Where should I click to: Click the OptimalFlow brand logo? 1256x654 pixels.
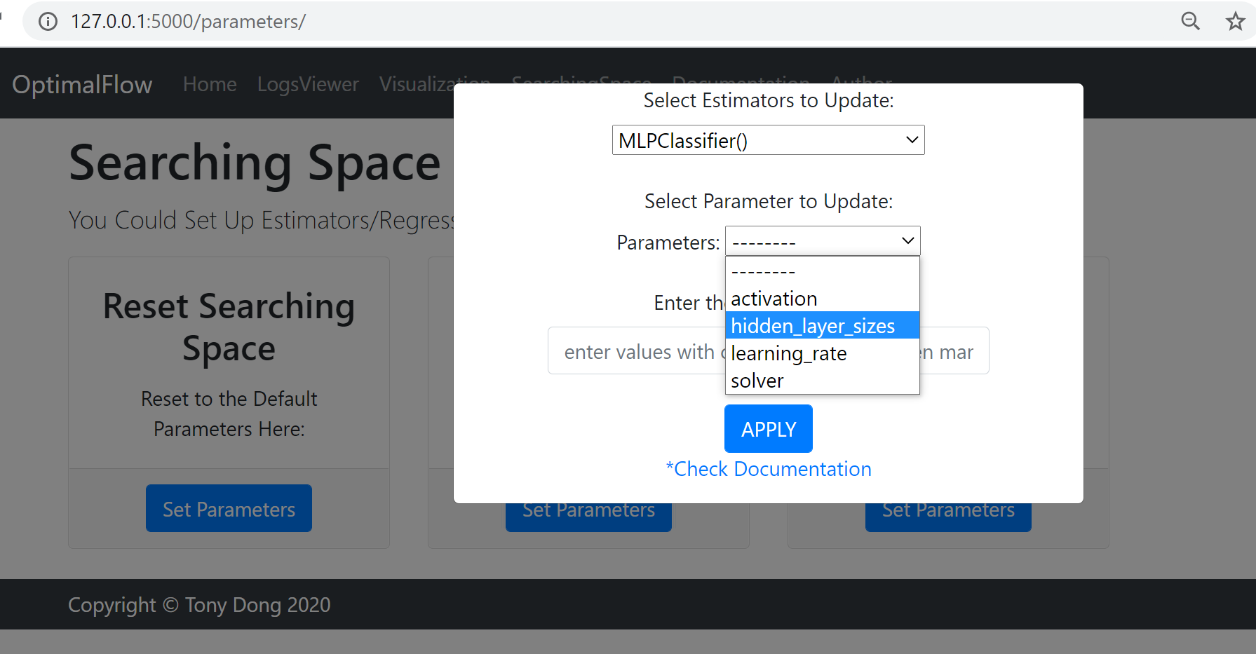pos(82,84)
